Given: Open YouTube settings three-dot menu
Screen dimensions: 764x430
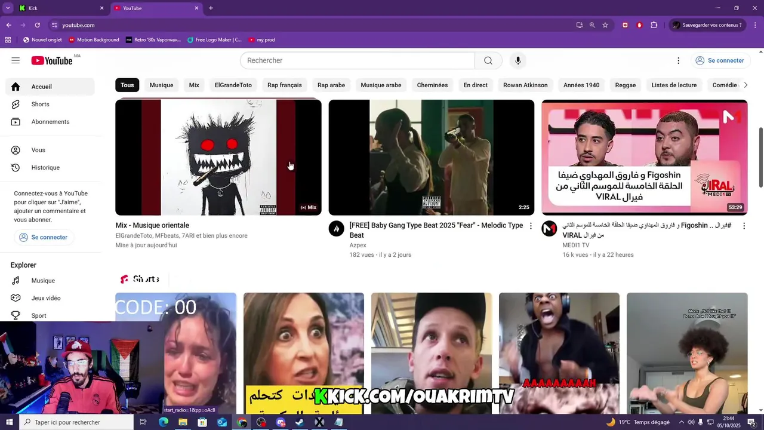Looking at the screenshot, I should [x=678, y=60].
